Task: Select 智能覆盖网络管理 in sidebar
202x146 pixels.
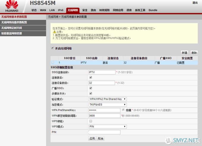Action: pos(23,33)
